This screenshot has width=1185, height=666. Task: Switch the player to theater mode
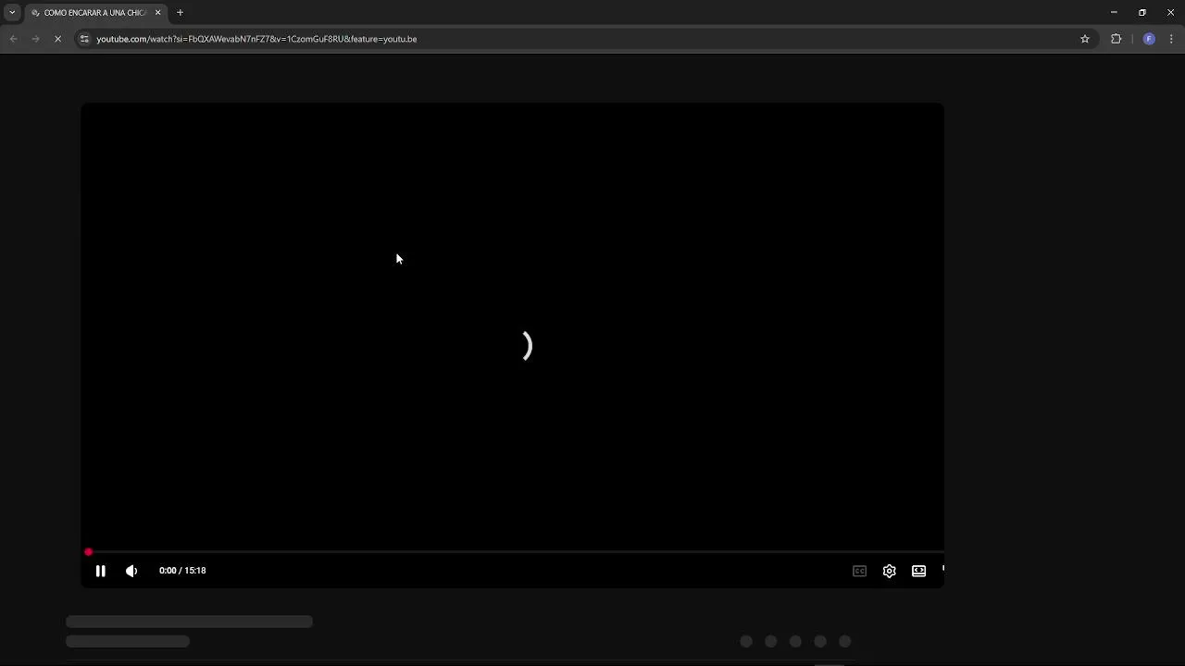pos(918,571)
